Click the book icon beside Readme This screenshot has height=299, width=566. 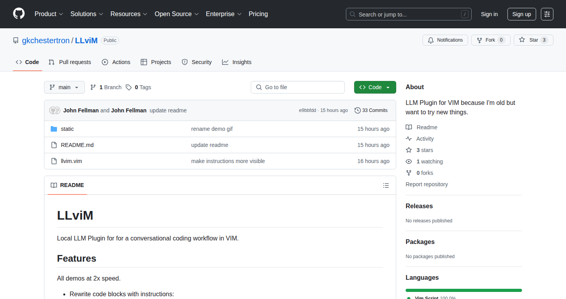[409, 127]
